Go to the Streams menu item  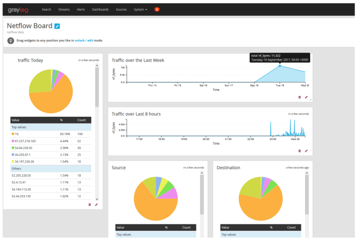63,9
